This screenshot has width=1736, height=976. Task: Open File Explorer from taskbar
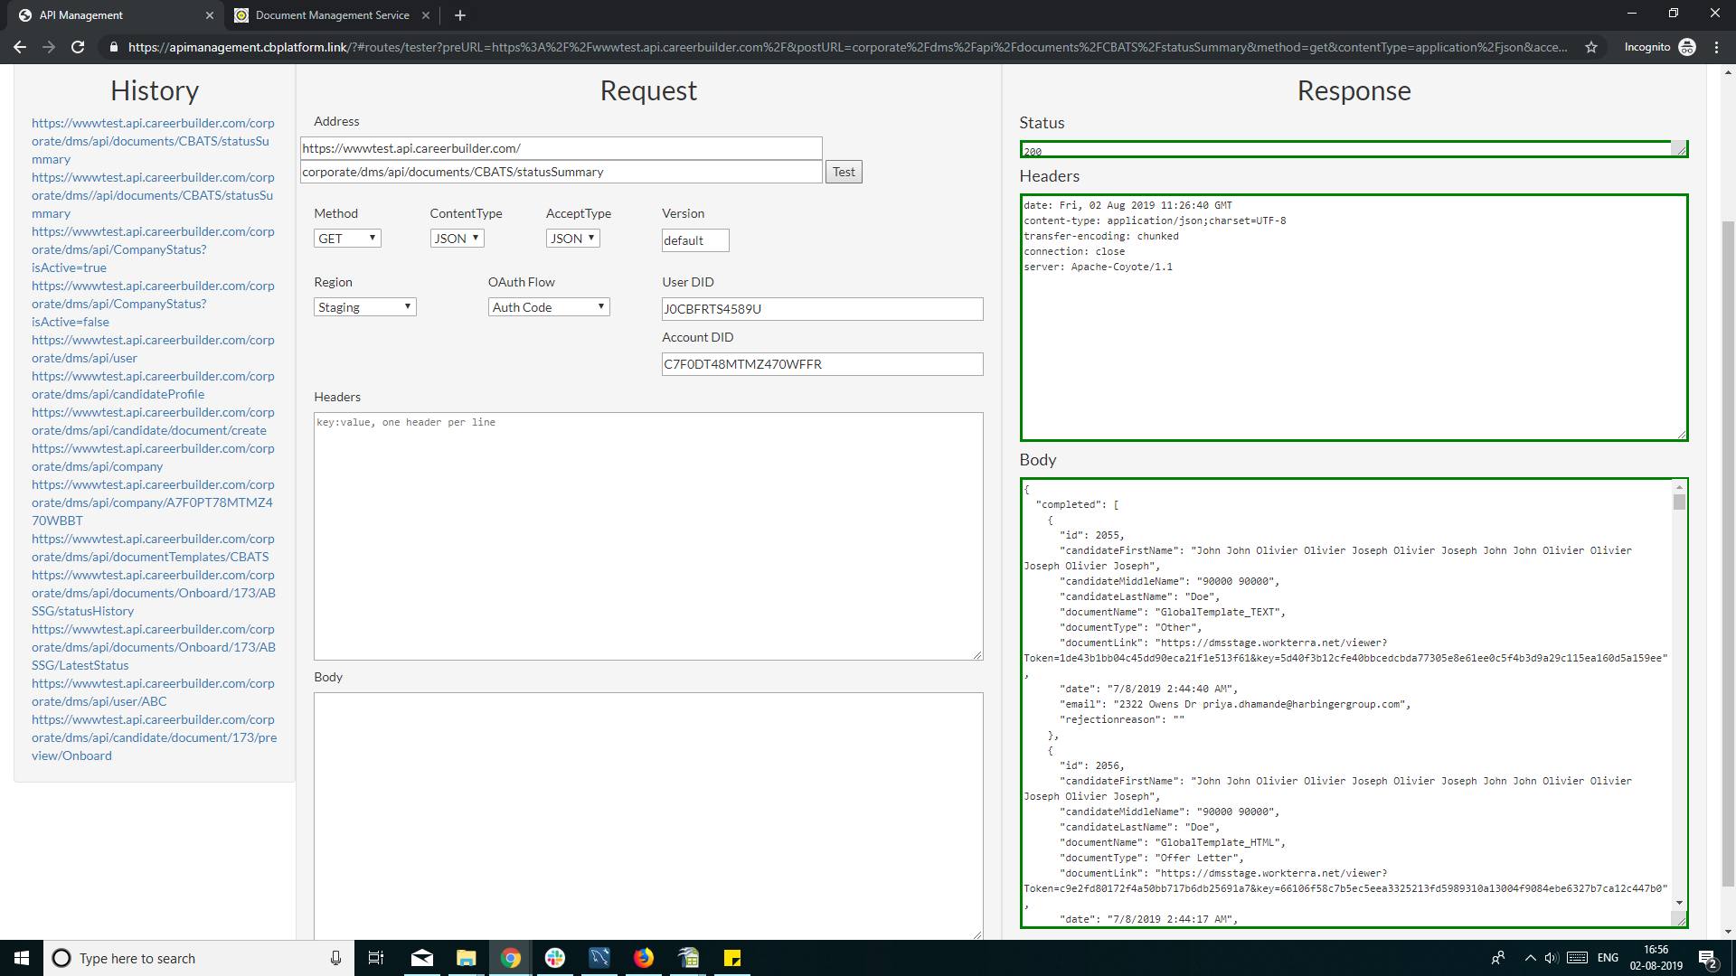[467, 958]
